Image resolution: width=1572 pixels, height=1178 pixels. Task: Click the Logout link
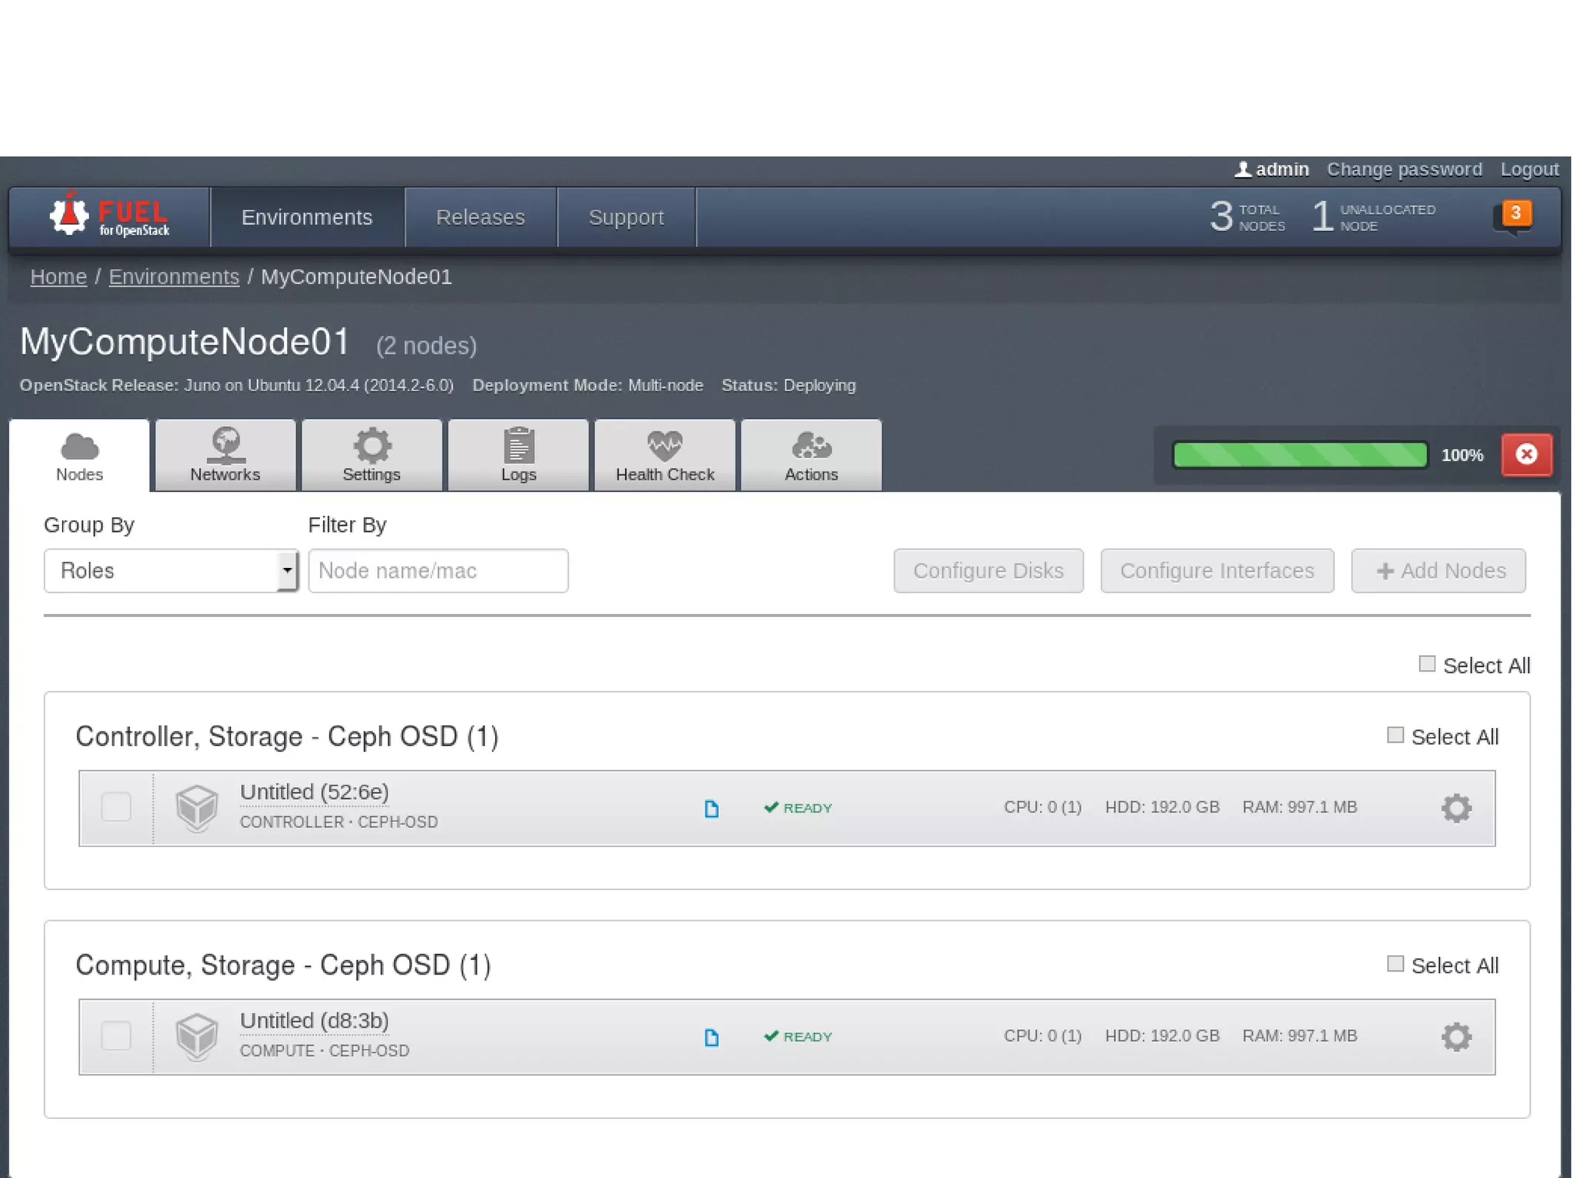tap(1529, 170)
